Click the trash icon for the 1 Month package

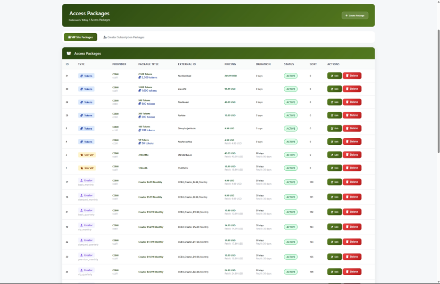[x=347, y=168]
